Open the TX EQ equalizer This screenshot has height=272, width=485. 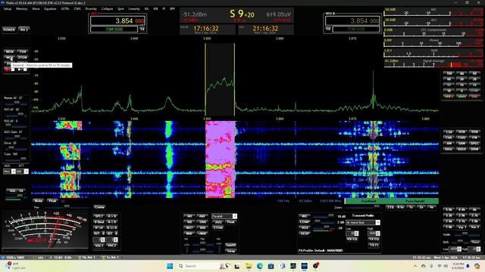374,239
